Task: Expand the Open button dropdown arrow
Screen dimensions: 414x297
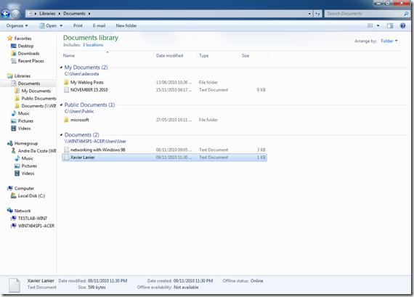Action: 61,25
